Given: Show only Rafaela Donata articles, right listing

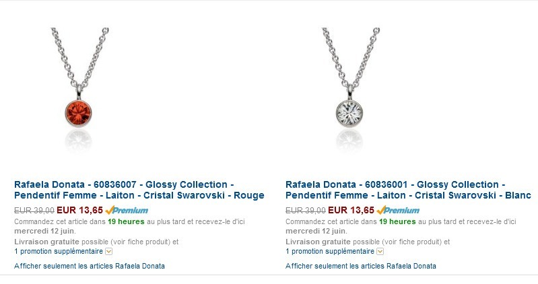Looking at the screenshot, I should pos(361,266).
